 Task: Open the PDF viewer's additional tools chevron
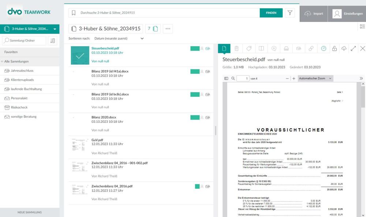[x=361, y=78]
